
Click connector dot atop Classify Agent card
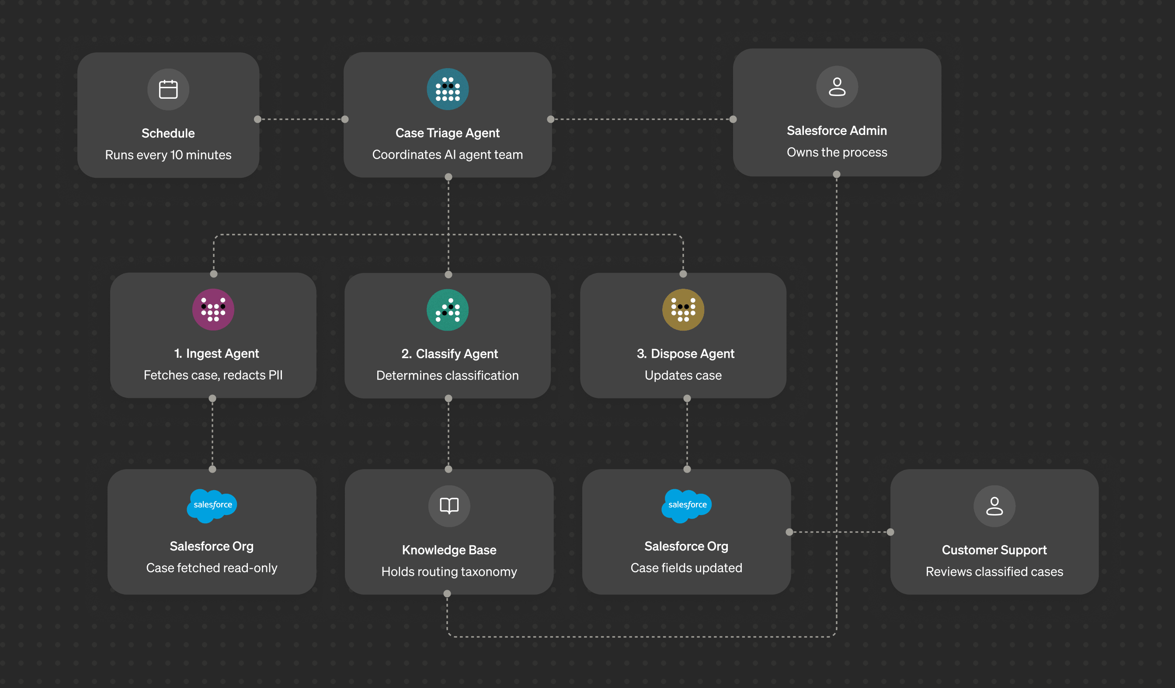(448, 275)
